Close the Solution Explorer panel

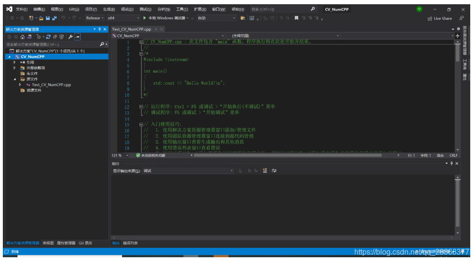105,29
